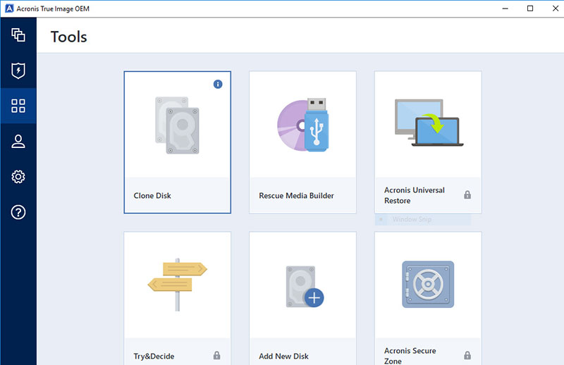Open Add New Disk label

click(x=284, y=356)
